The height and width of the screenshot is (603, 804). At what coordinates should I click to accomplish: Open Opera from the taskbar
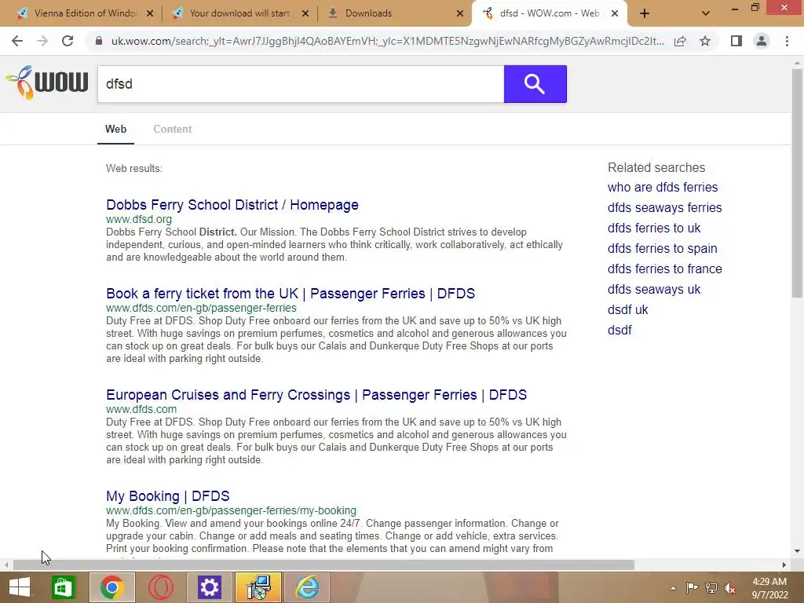click(x=160, y=587)
